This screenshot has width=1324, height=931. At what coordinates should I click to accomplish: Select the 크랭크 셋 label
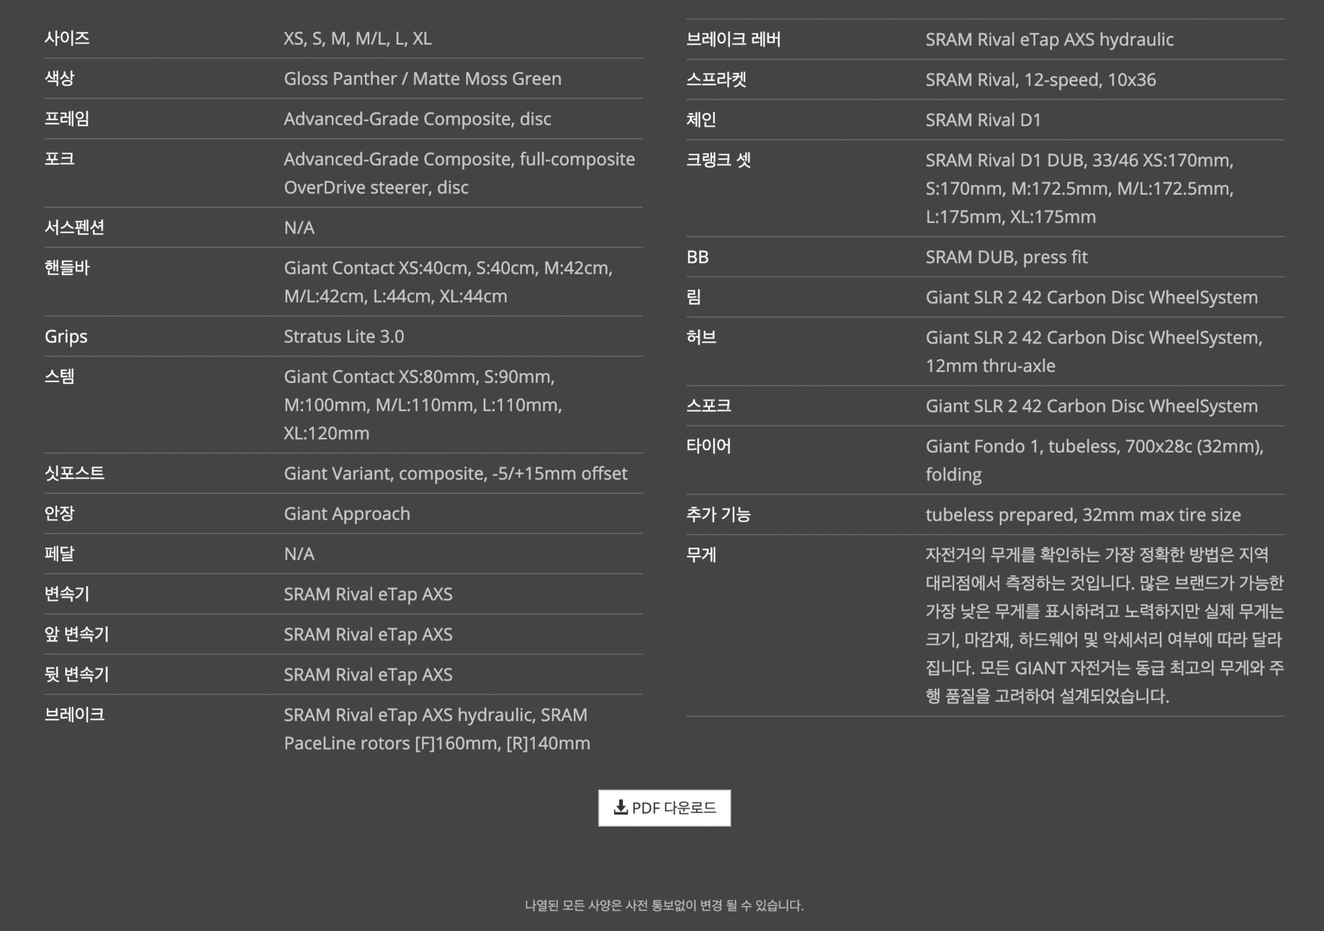pos(718,160)
